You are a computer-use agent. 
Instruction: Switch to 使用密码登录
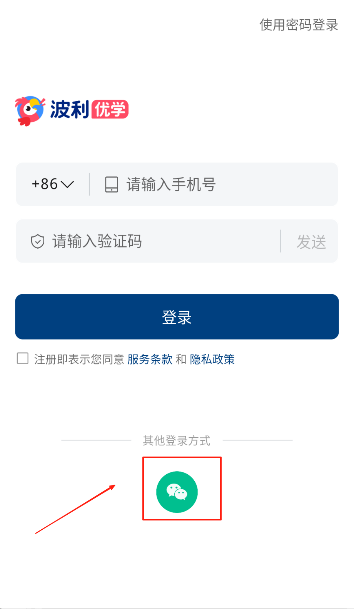pos(299,25)
